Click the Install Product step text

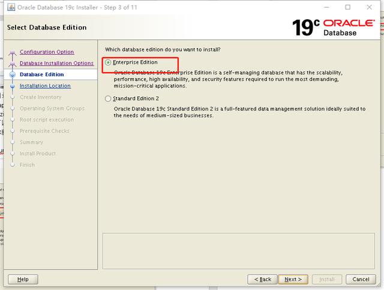38,154
